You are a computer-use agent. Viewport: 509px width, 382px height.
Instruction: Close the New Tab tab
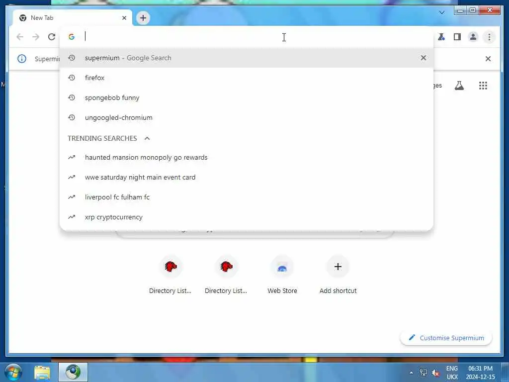point(124,18)
